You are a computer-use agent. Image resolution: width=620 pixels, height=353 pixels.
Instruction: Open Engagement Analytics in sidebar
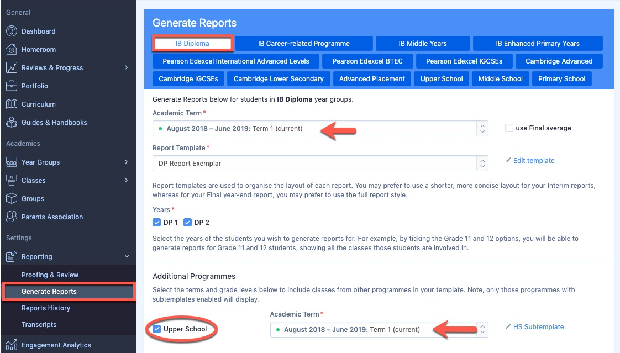56,345
